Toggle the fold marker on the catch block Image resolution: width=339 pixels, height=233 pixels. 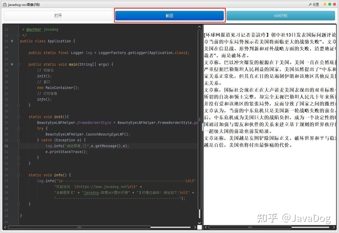(19, 140)
